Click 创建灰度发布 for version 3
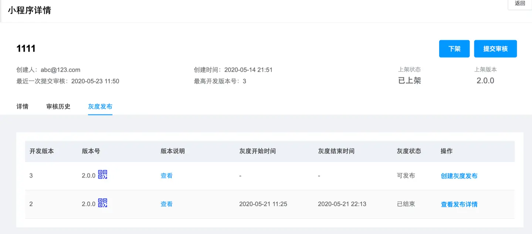532x234 pixels. click(x=459, y=176)
